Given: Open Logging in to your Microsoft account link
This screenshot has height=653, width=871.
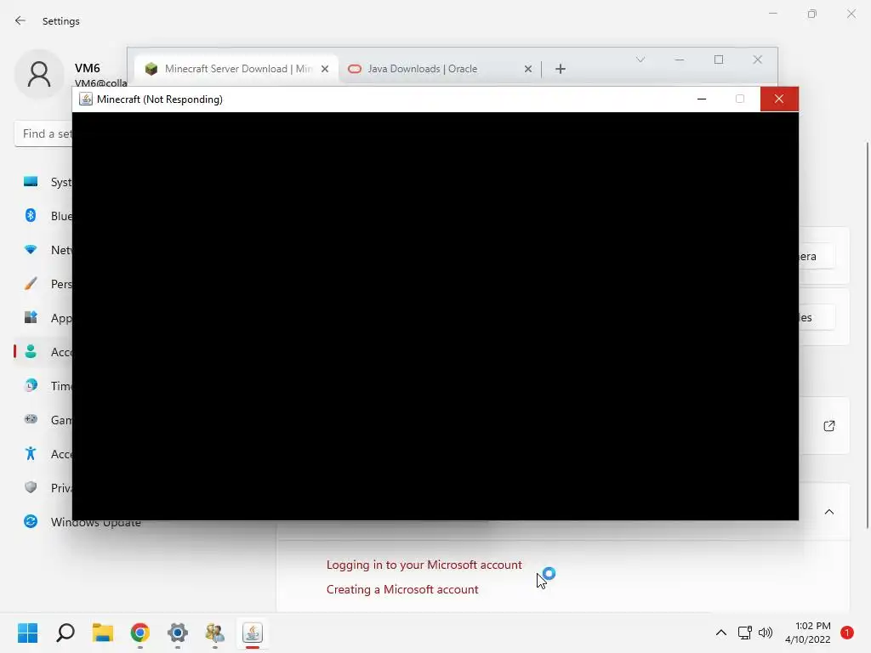Looking at the screenshot, I should (424, 565).
